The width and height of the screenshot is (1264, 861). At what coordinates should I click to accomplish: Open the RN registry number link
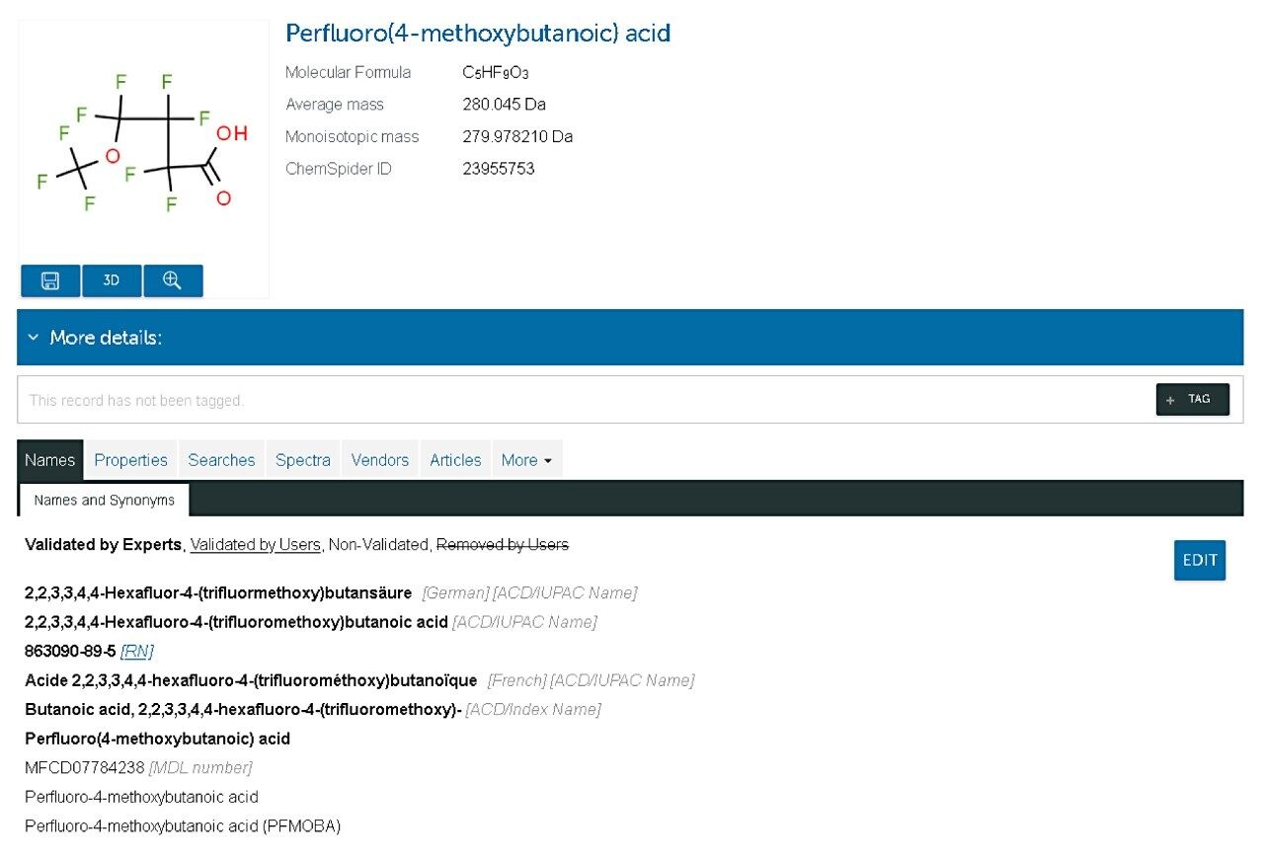[136, 651]
